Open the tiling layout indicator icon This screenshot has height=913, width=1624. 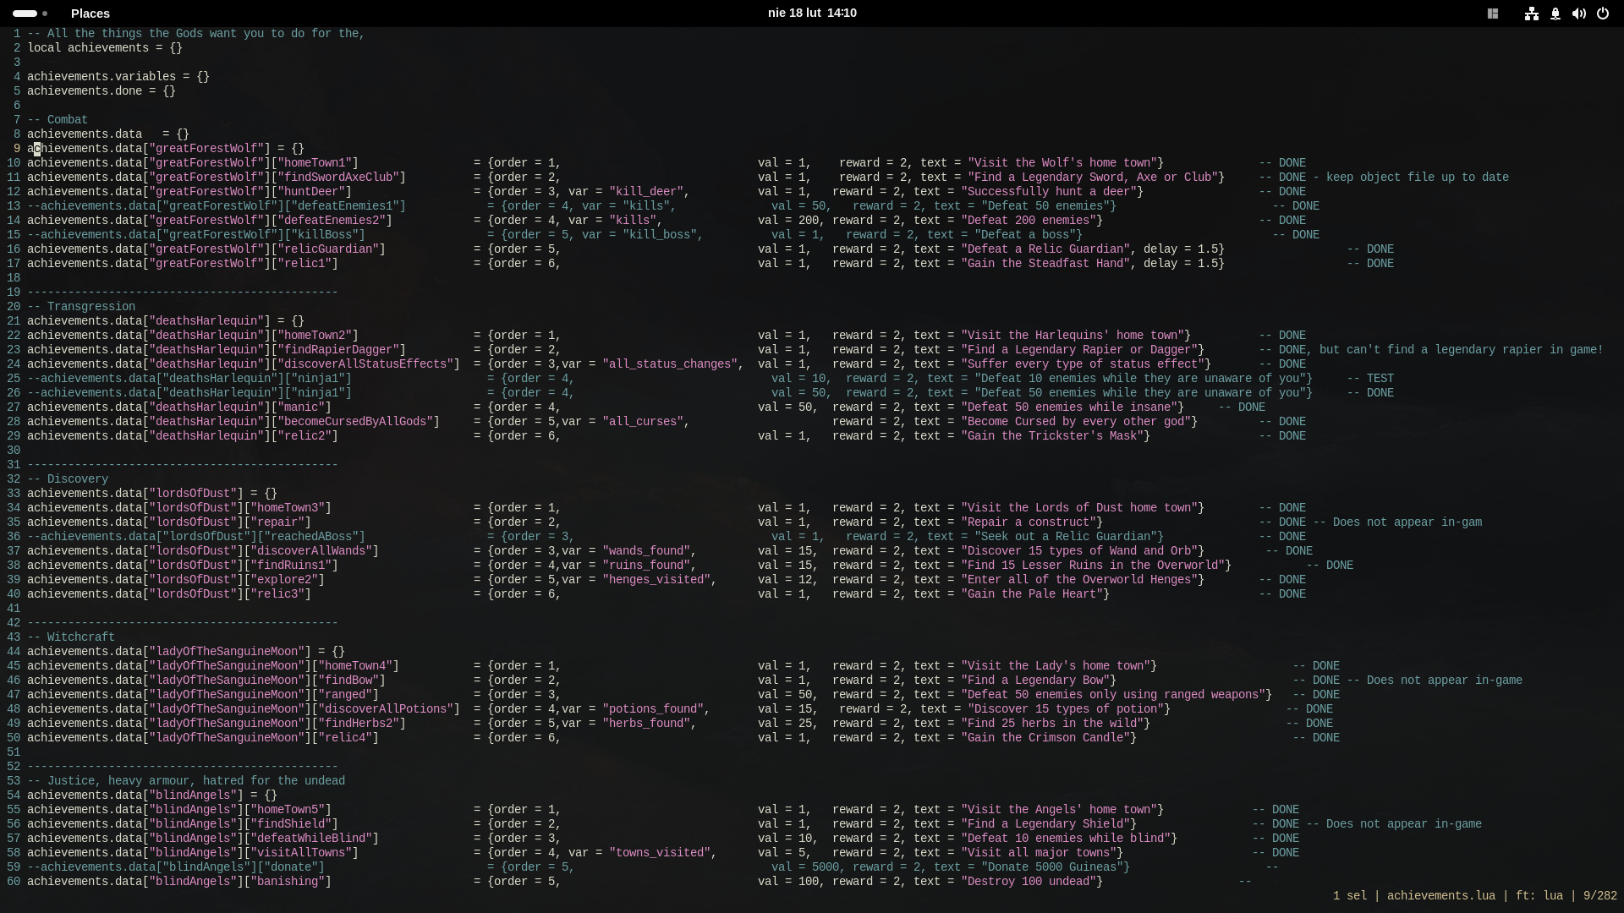[x=1493, y=14]
